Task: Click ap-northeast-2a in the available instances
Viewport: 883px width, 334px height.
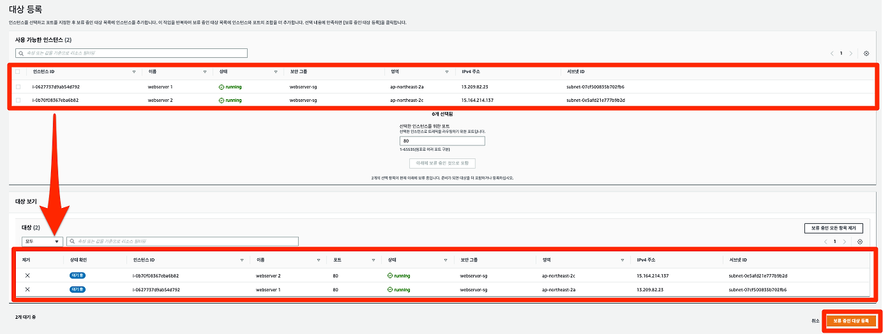Action: pos(408,87)
